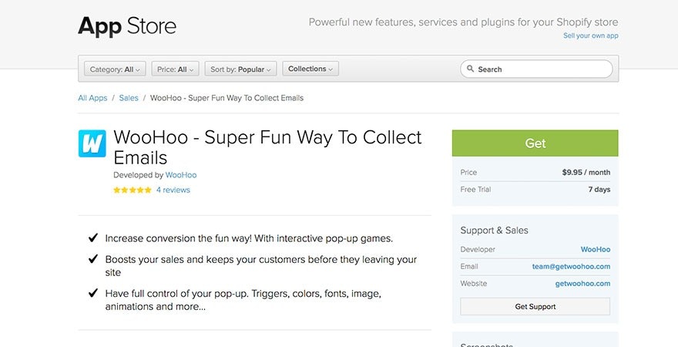Click the third feature checkmark icon

coord(93,294)
